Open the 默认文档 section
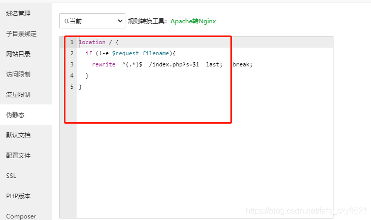This screenshot has height=220, width=371. click(x=18, y=135)
